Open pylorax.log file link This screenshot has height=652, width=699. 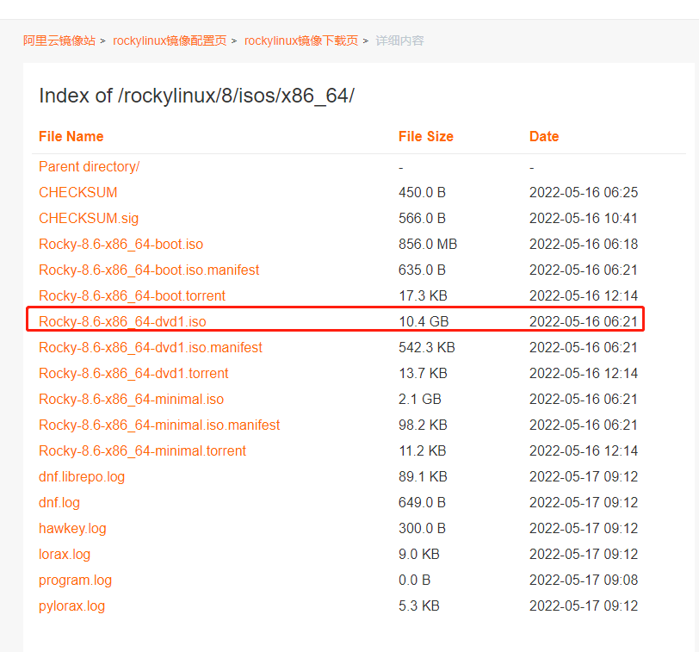point(71,606)
